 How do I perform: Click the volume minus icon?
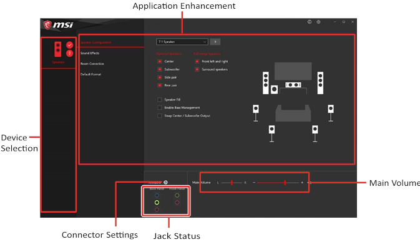[254, 183]
